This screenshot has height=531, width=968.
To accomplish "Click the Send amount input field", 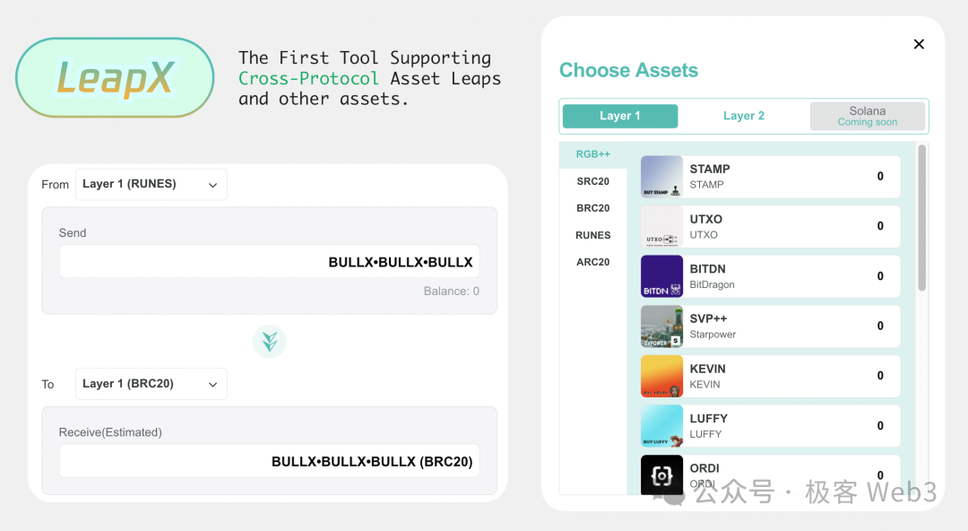I will (269, 262).
